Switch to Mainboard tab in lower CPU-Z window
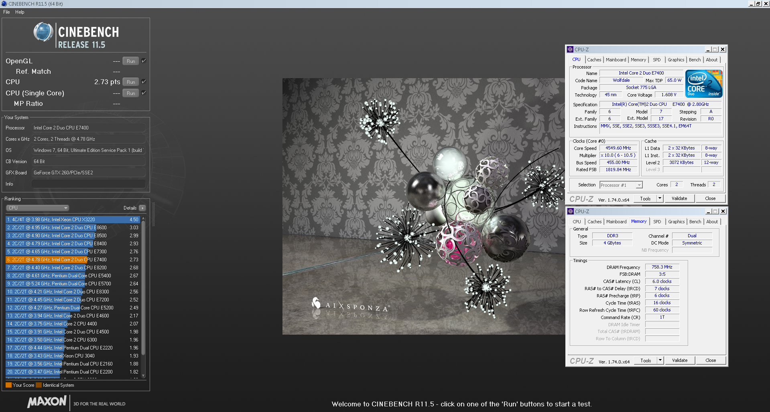 tap(616, 222)
